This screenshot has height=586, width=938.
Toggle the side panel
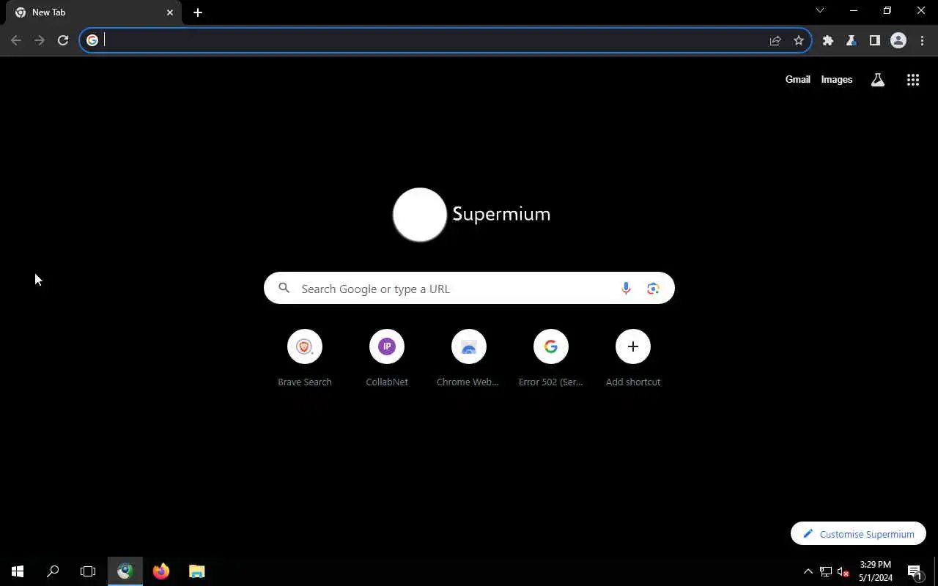875,40
